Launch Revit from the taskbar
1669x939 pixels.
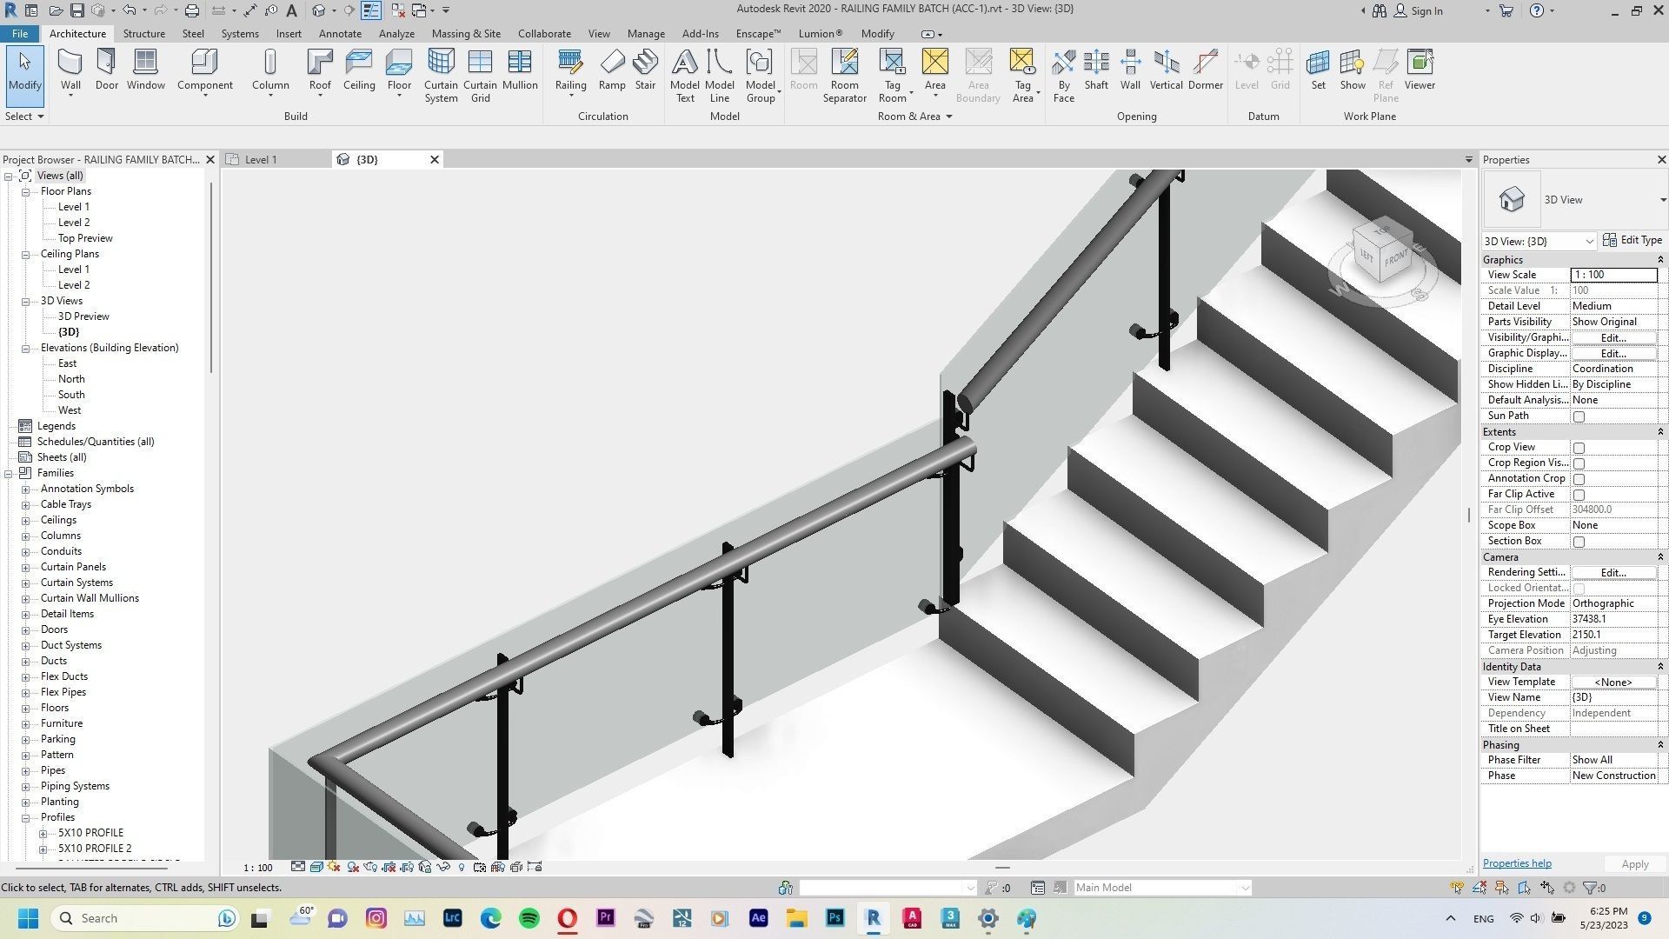[x=873, y=918]
